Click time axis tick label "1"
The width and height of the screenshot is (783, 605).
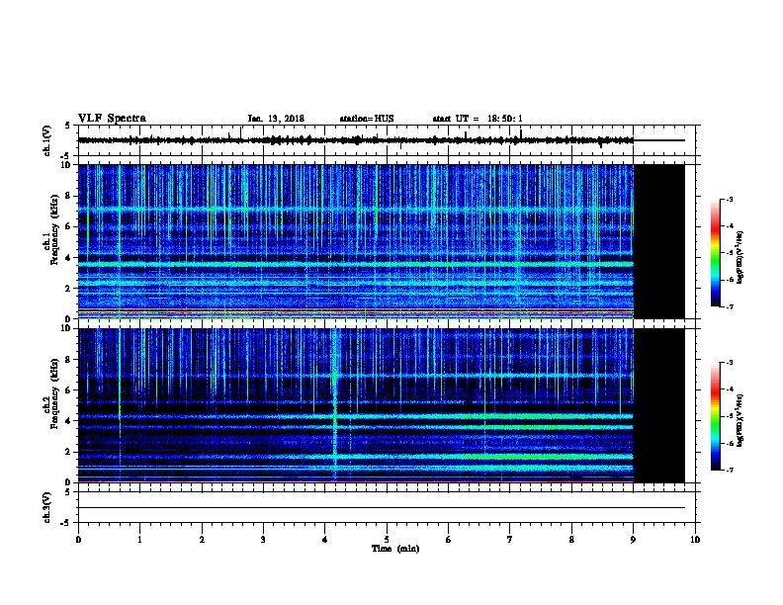(139, 539)
